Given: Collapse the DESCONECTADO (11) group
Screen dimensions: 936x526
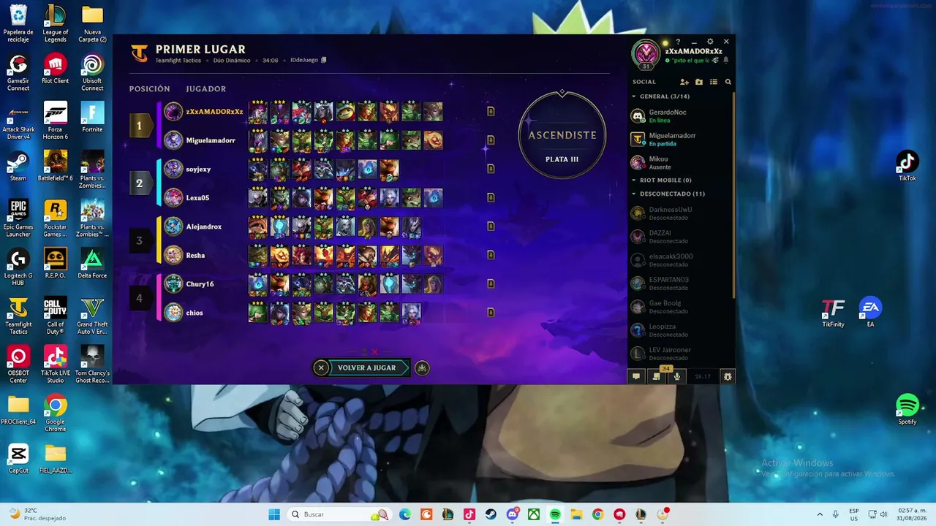Looking at the screenshot, I should pyautogui.click(x=668, y=194).
